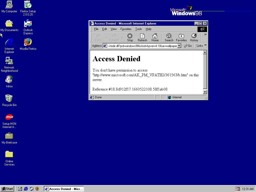
Task: Click the IE vertical scrollbar thumb
Action: tap(205, 72)
